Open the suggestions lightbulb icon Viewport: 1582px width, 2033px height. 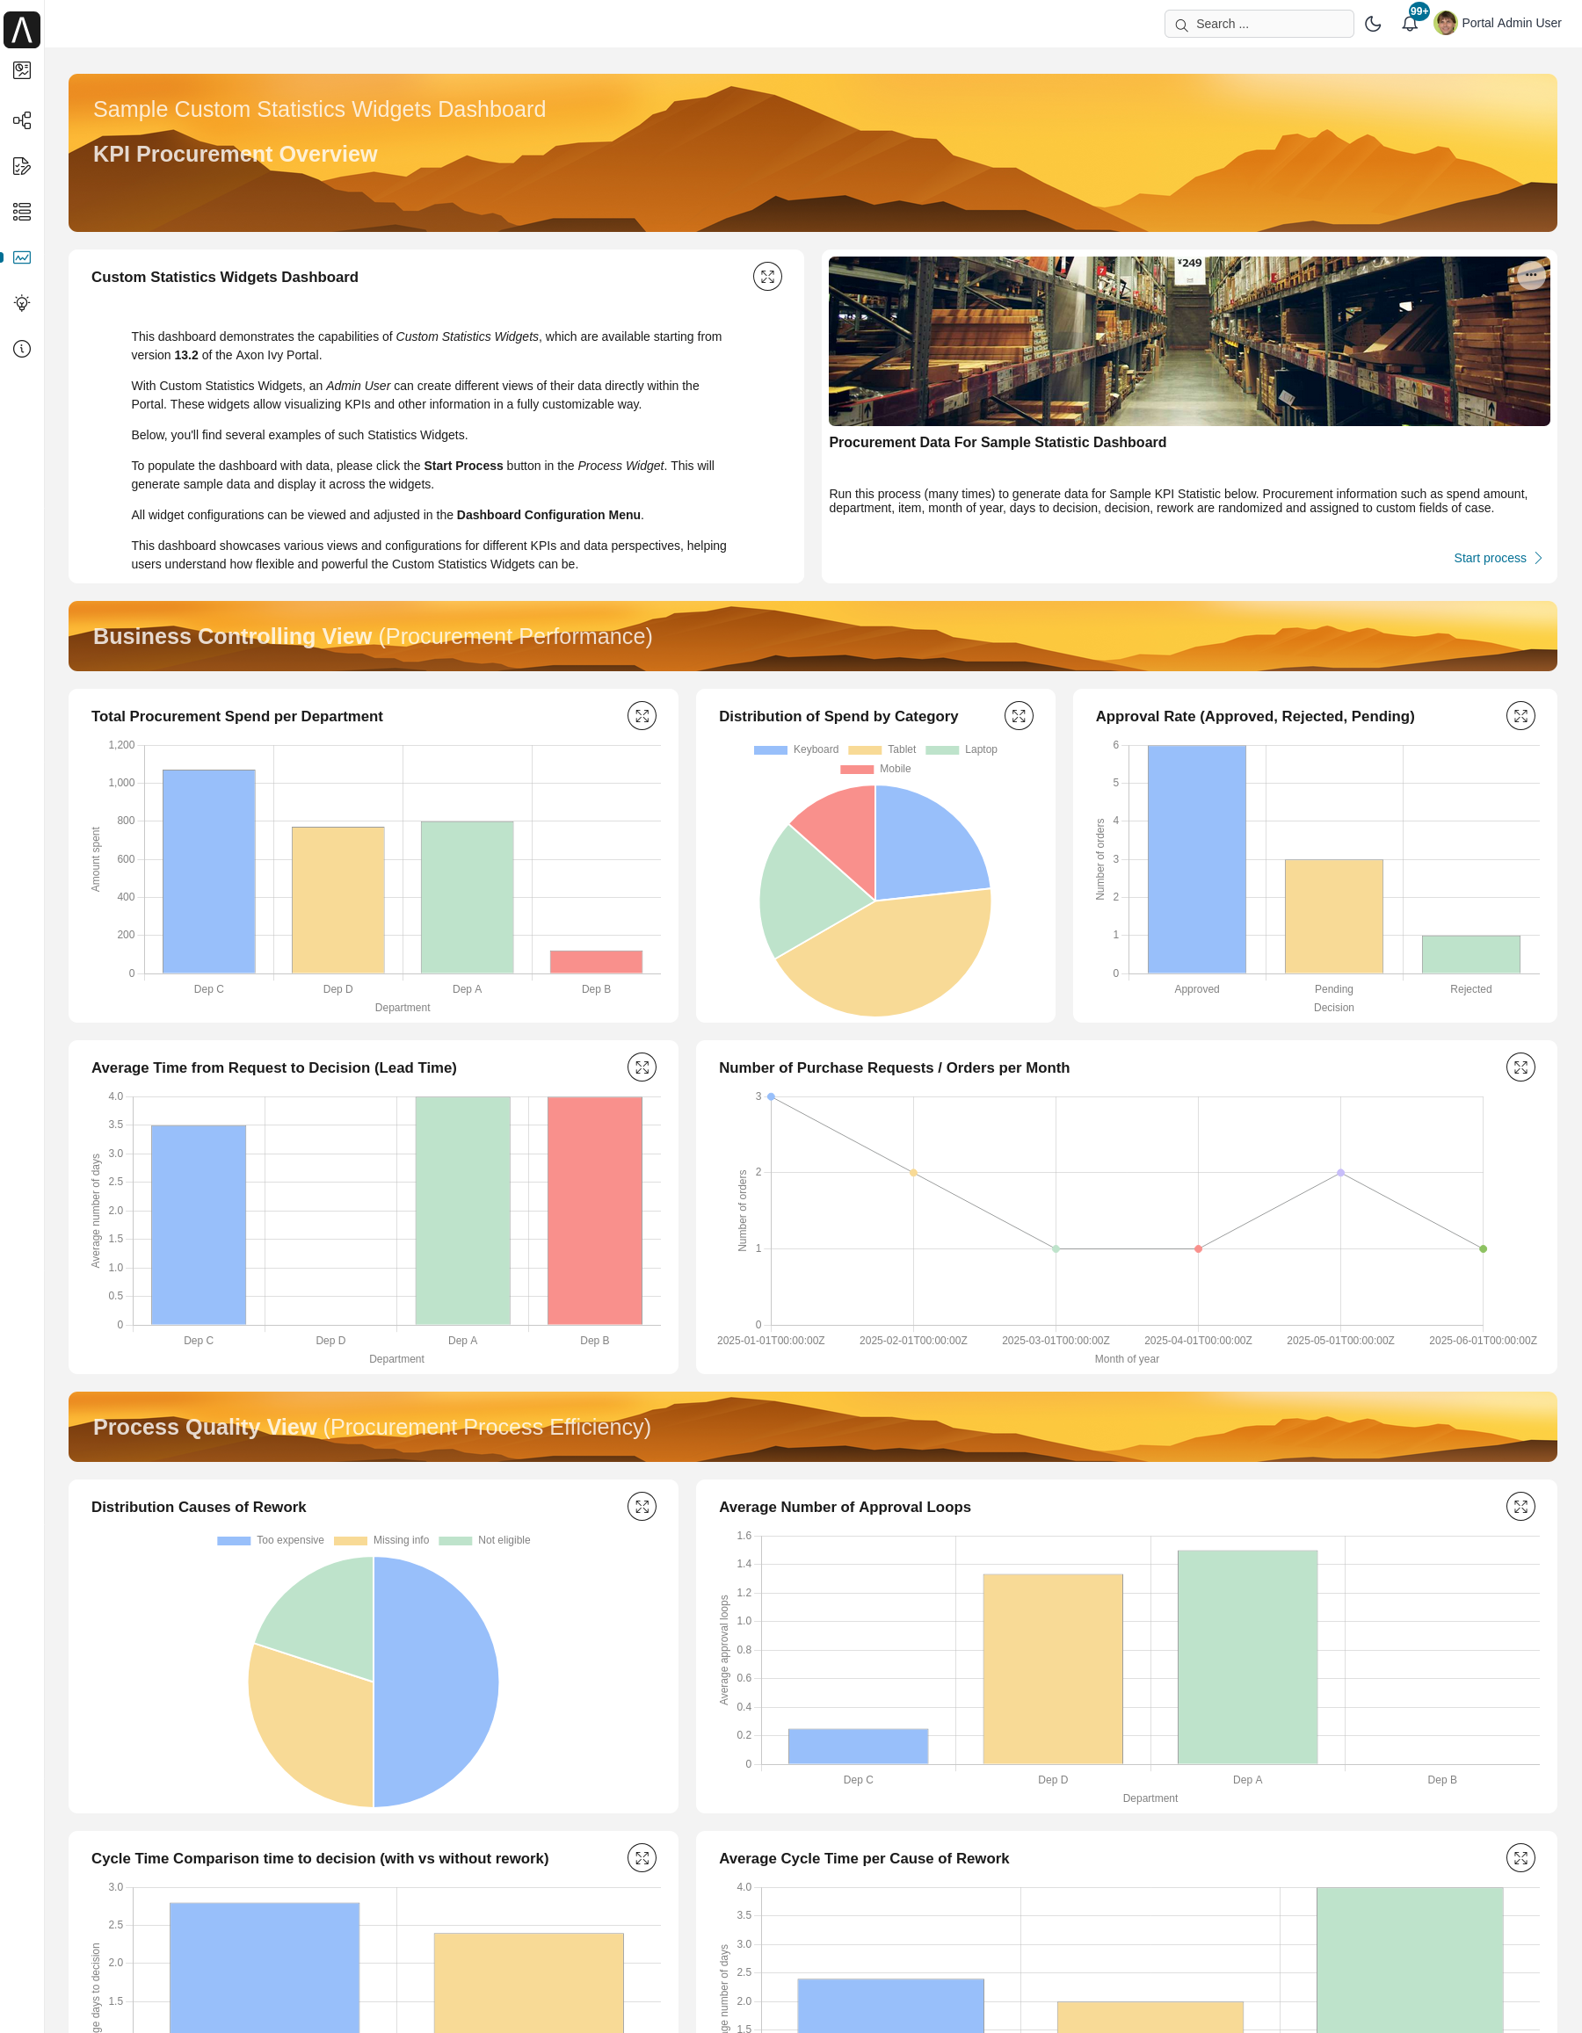[21, 302]
